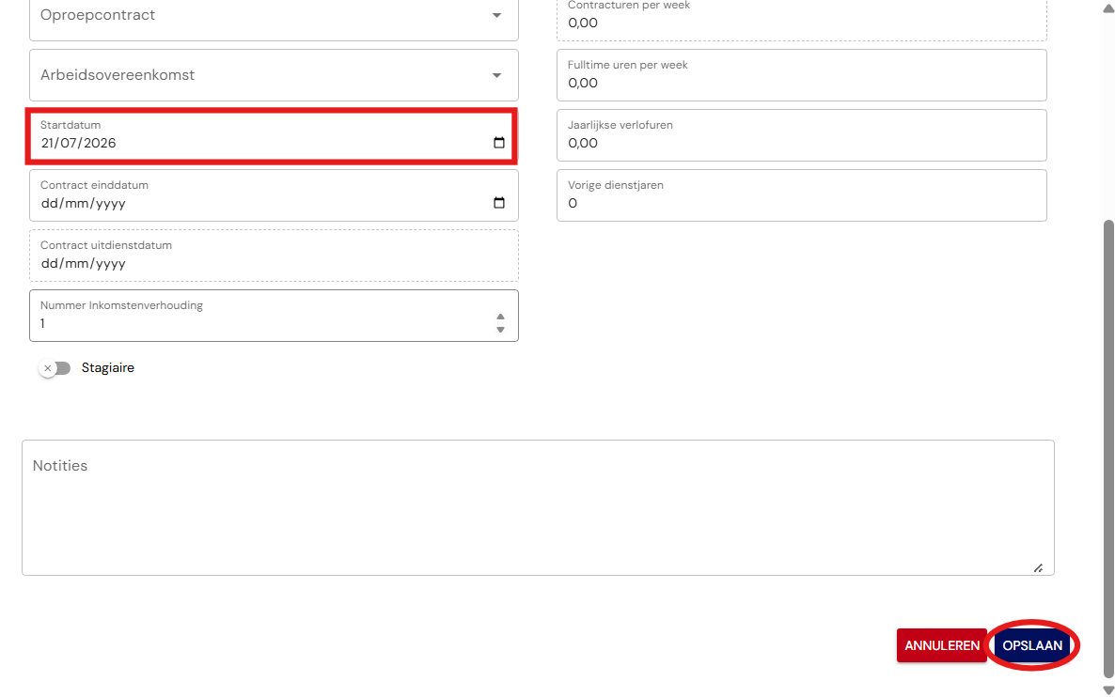
Task: Increase Nummer Inkomstenverhouding with up arrow
Action: tap(500, 317)
